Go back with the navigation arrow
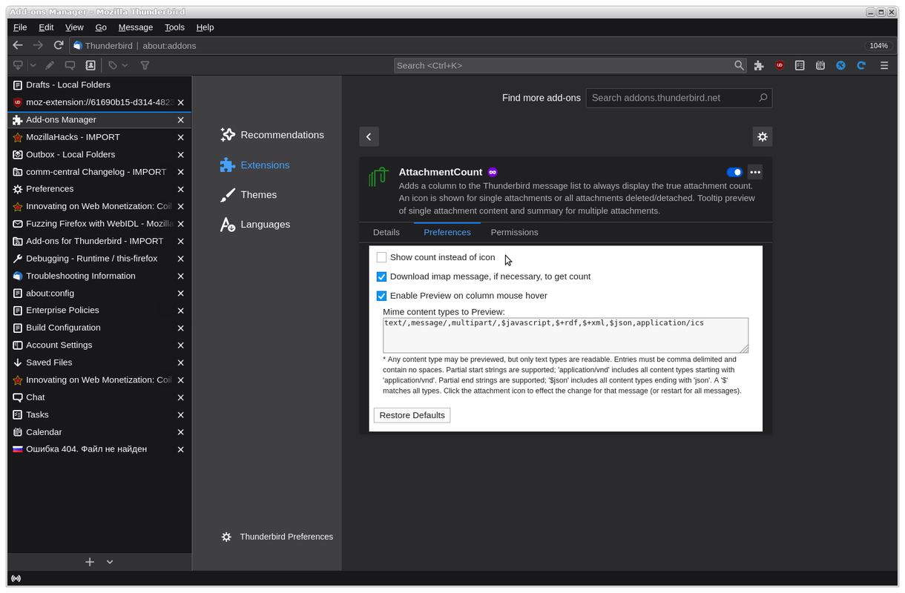This screenshot has height=593, width=905. point(19,45)
